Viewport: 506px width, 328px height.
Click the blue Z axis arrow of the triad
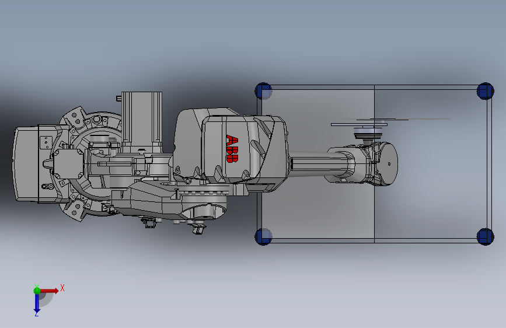click(x=37, y=303)
